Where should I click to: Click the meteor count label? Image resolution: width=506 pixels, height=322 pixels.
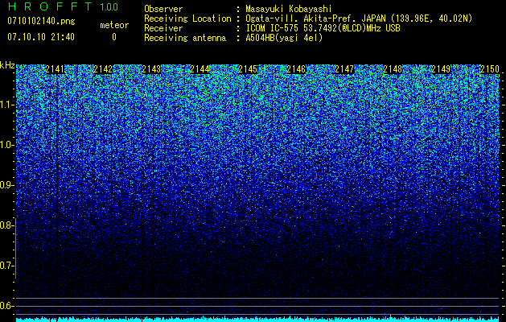(114, 25)
